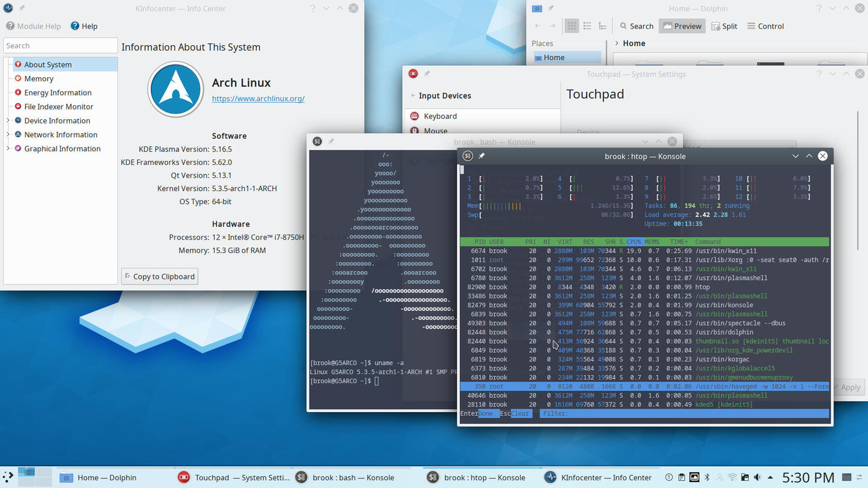Click the Dolphin window help question mark
The width and height of the screenshot is (868, 488).
819,8
